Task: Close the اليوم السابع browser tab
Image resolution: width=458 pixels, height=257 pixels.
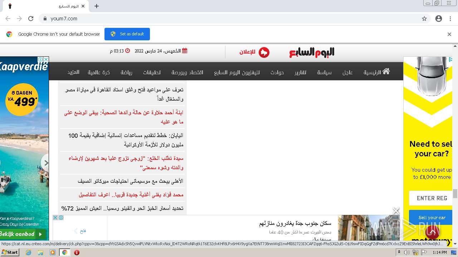Action: point(83,6)
